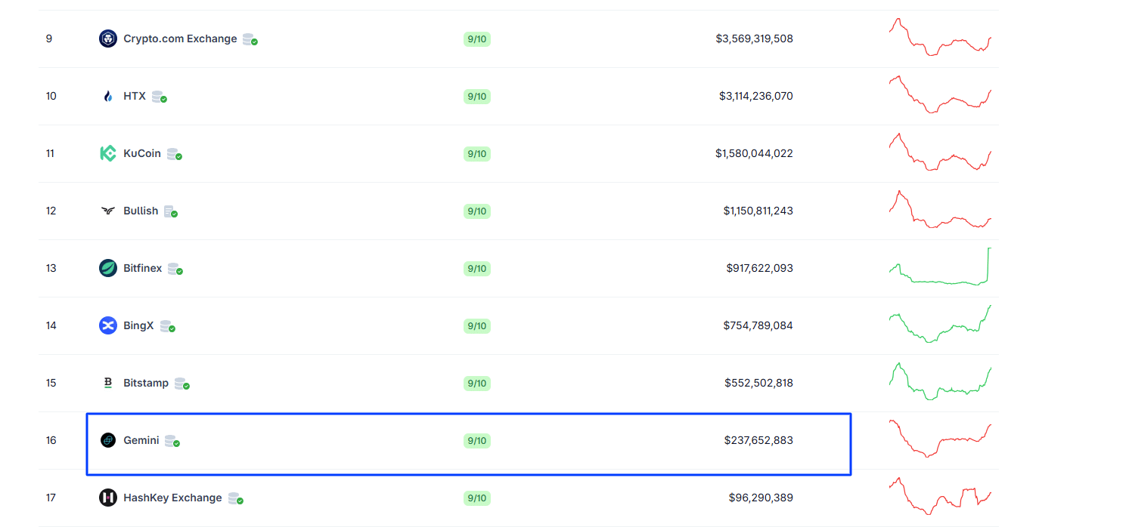Open the Bitstamp exchange link
Viewport: 1129px width, 527px height.
[146, 383]
